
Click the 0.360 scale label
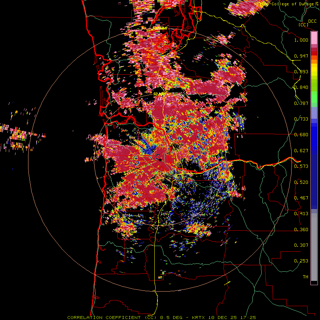[x=301, y=230]
